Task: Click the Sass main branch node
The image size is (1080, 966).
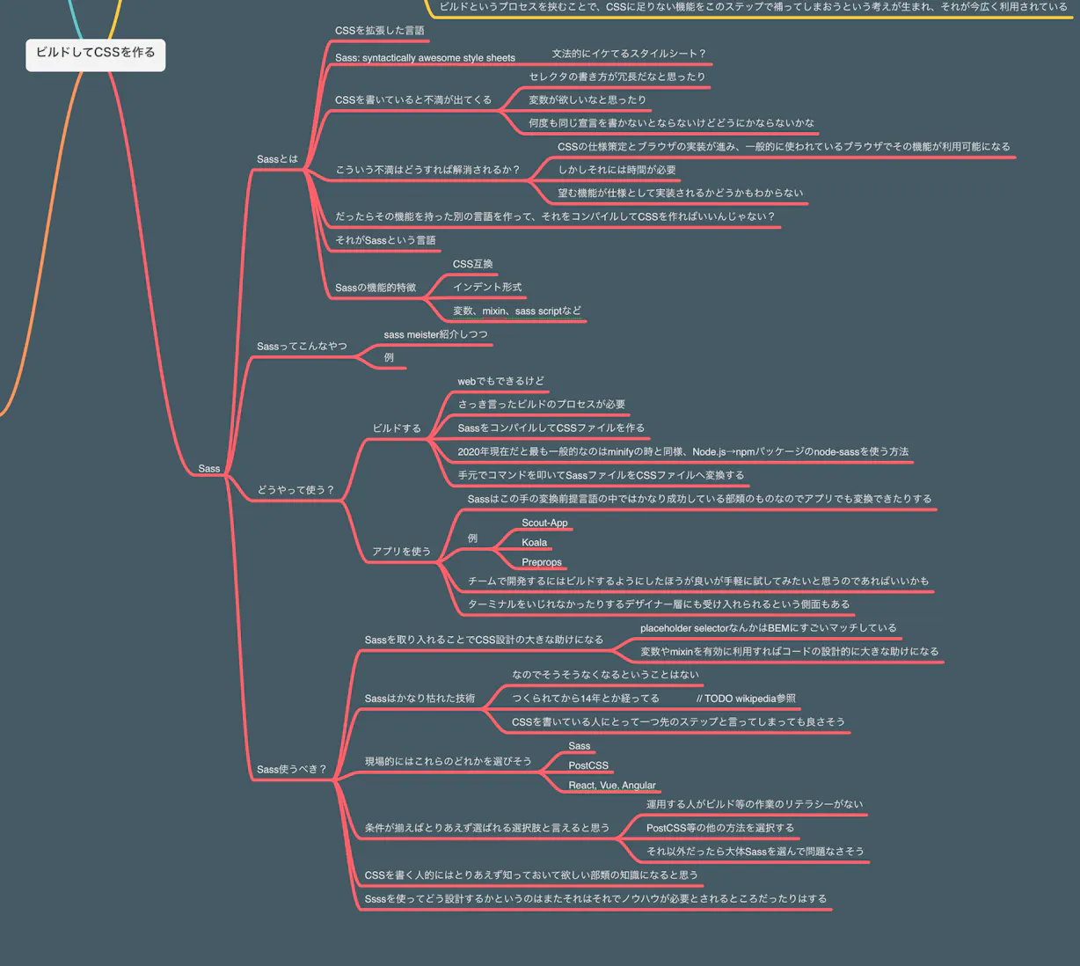Action: click(x=208, y=469)
